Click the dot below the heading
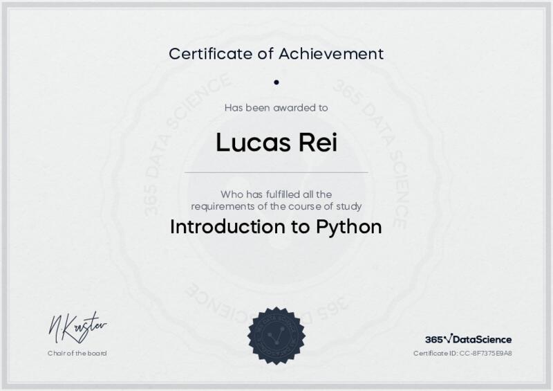The image size is (553, 391). click(276, 82)
